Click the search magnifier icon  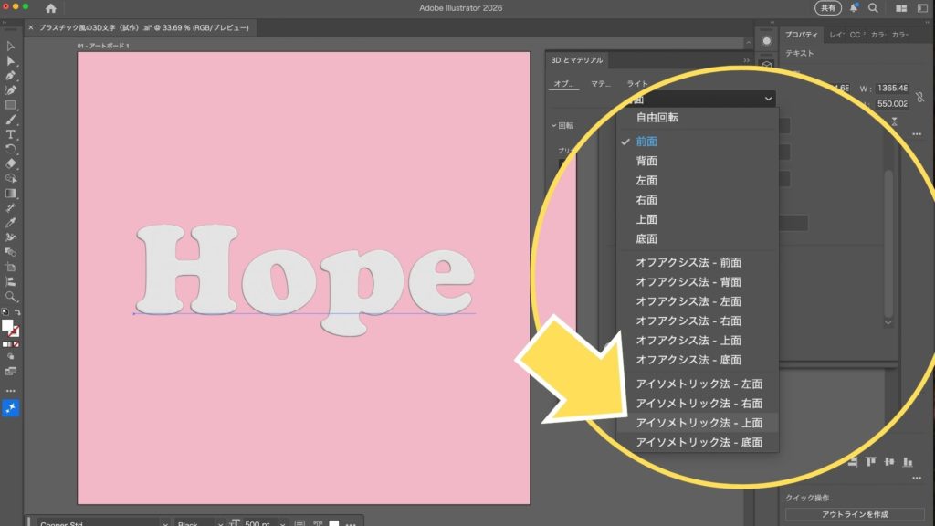click(x=873, y=8)
